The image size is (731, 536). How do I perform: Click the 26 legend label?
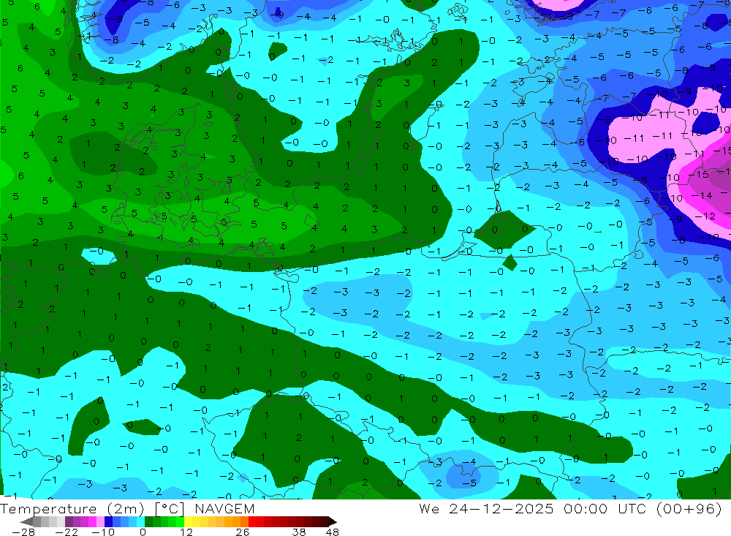click(x=243, y=532)
